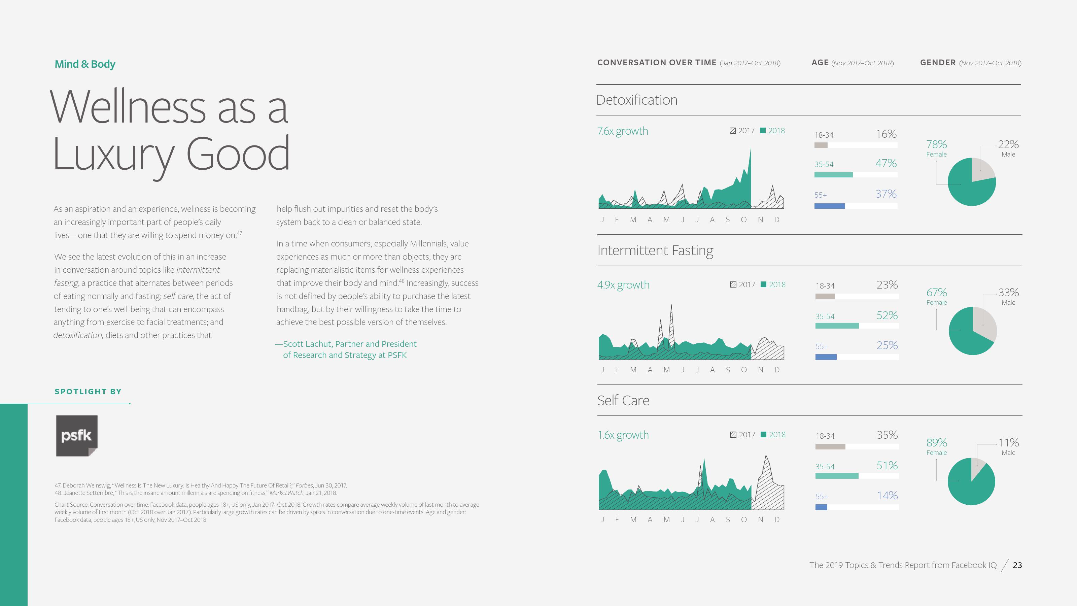Click the Detoxification 35-54 age bar

coord(833,175)
